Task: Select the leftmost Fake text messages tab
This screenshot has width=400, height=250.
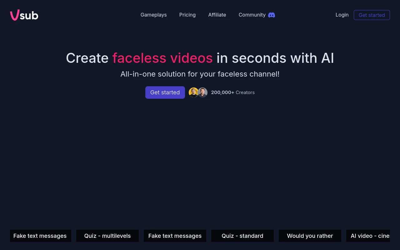Action: pos(40,236)
